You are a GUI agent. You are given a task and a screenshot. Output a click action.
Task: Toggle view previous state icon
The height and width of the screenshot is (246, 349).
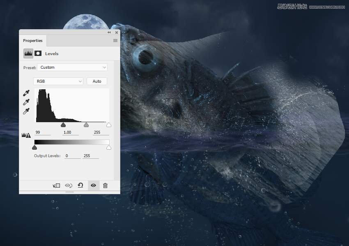68,186
